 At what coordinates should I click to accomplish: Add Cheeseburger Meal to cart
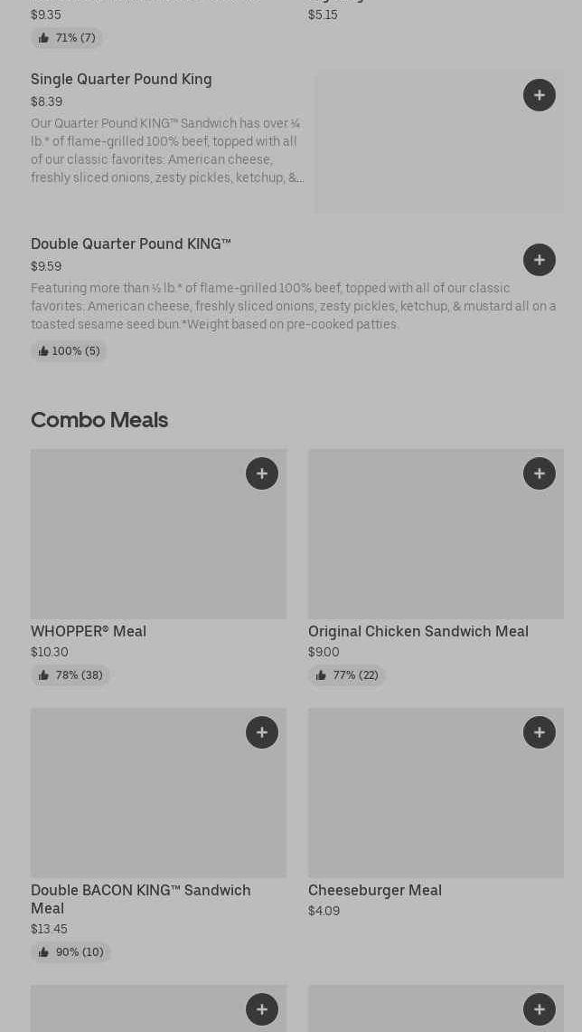click(539, 732)
